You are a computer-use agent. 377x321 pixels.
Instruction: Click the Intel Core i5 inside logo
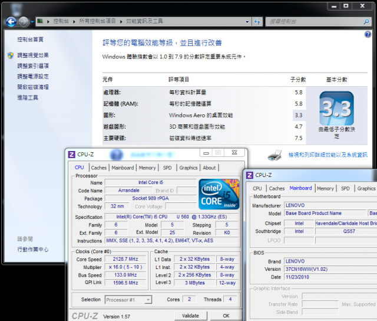click(x=219, y=194)
